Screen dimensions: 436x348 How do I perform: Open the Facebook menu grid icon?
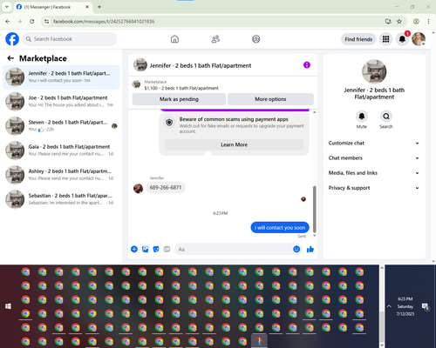point(385,39)
